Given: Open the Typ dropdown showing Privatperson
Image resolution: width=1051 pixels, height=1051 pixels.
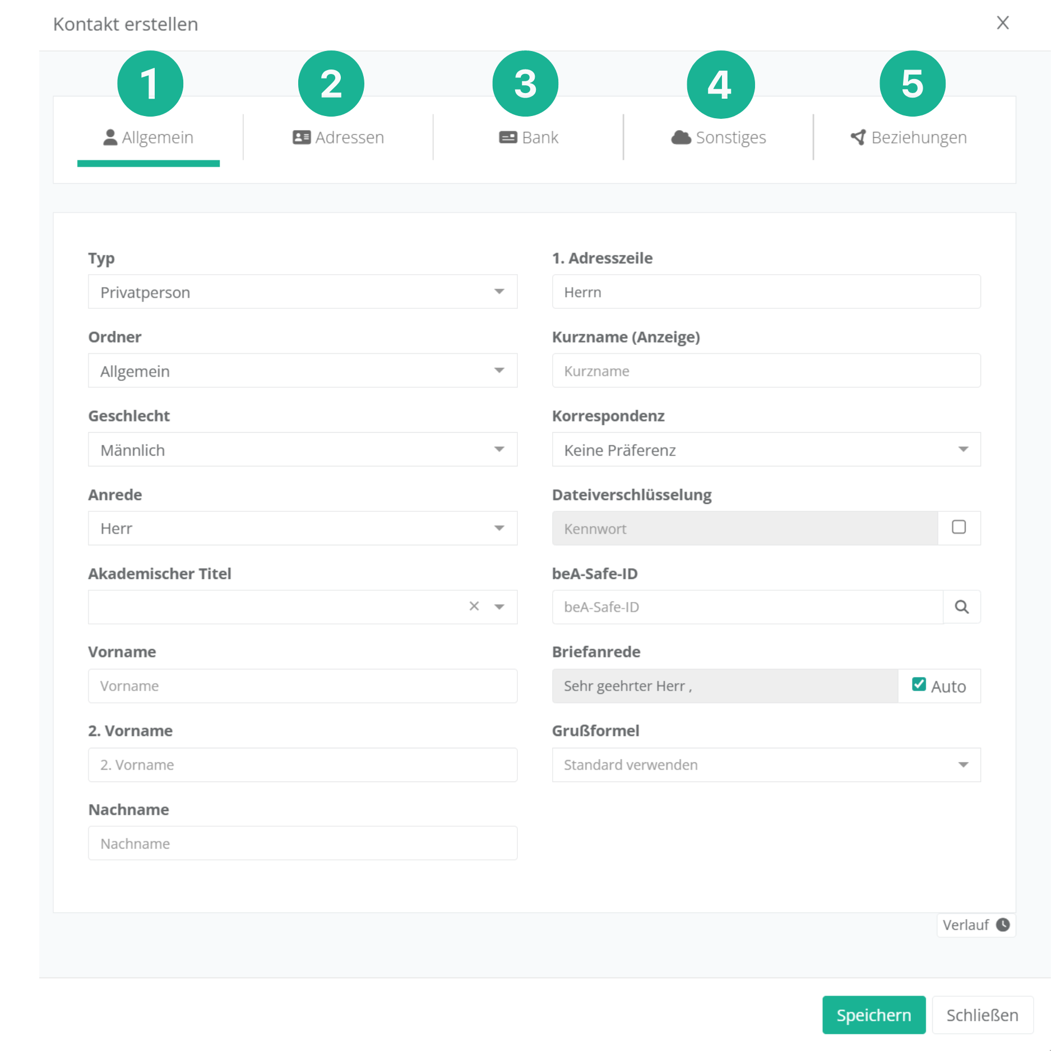Looking at the screenshot, I should click(302, 292).
